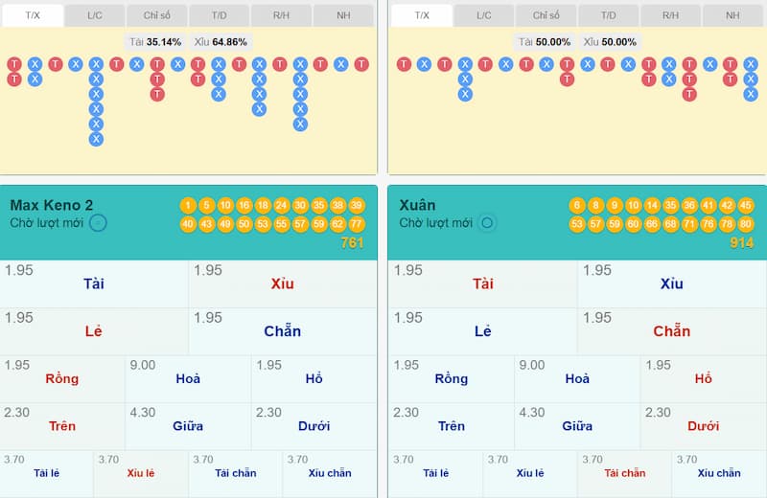Select Xỉu lẻ bet in Max Keno 2
Viewport: 767px width, 498px height.
[141, 473]
